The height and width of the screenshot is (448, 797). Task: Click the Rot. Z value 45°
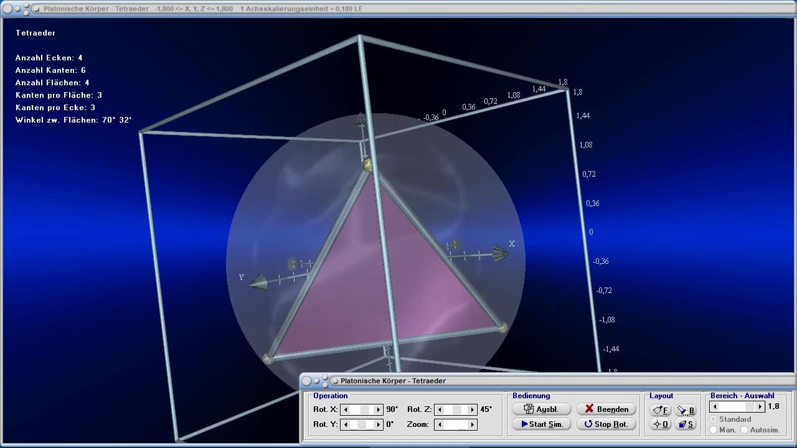tap(486, 409)
